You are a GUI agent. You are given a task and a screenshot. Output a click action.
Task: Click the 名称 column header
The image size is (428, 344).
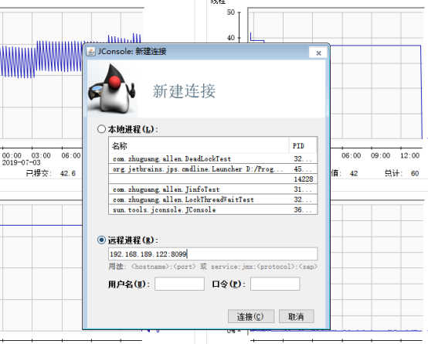199,145
